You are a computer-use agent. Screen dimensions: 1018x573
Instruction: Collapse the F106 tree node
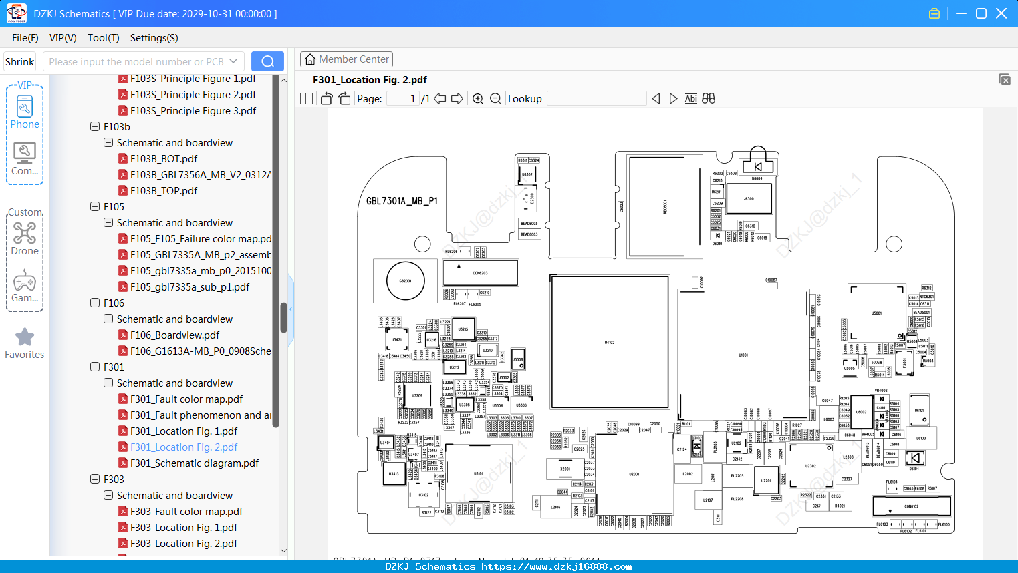coord(95,303)
